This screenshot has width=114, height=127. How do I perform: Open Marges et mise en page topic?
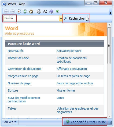coord(23,76)
